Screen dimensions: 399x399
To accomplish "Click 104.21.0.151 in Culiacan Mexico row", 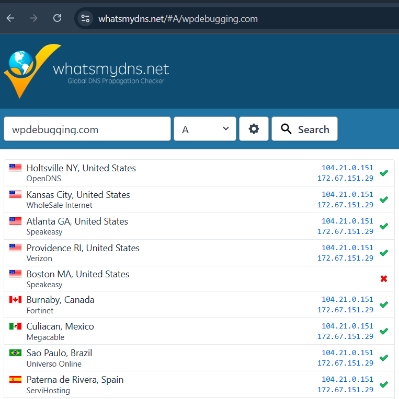I will point(347,326).
